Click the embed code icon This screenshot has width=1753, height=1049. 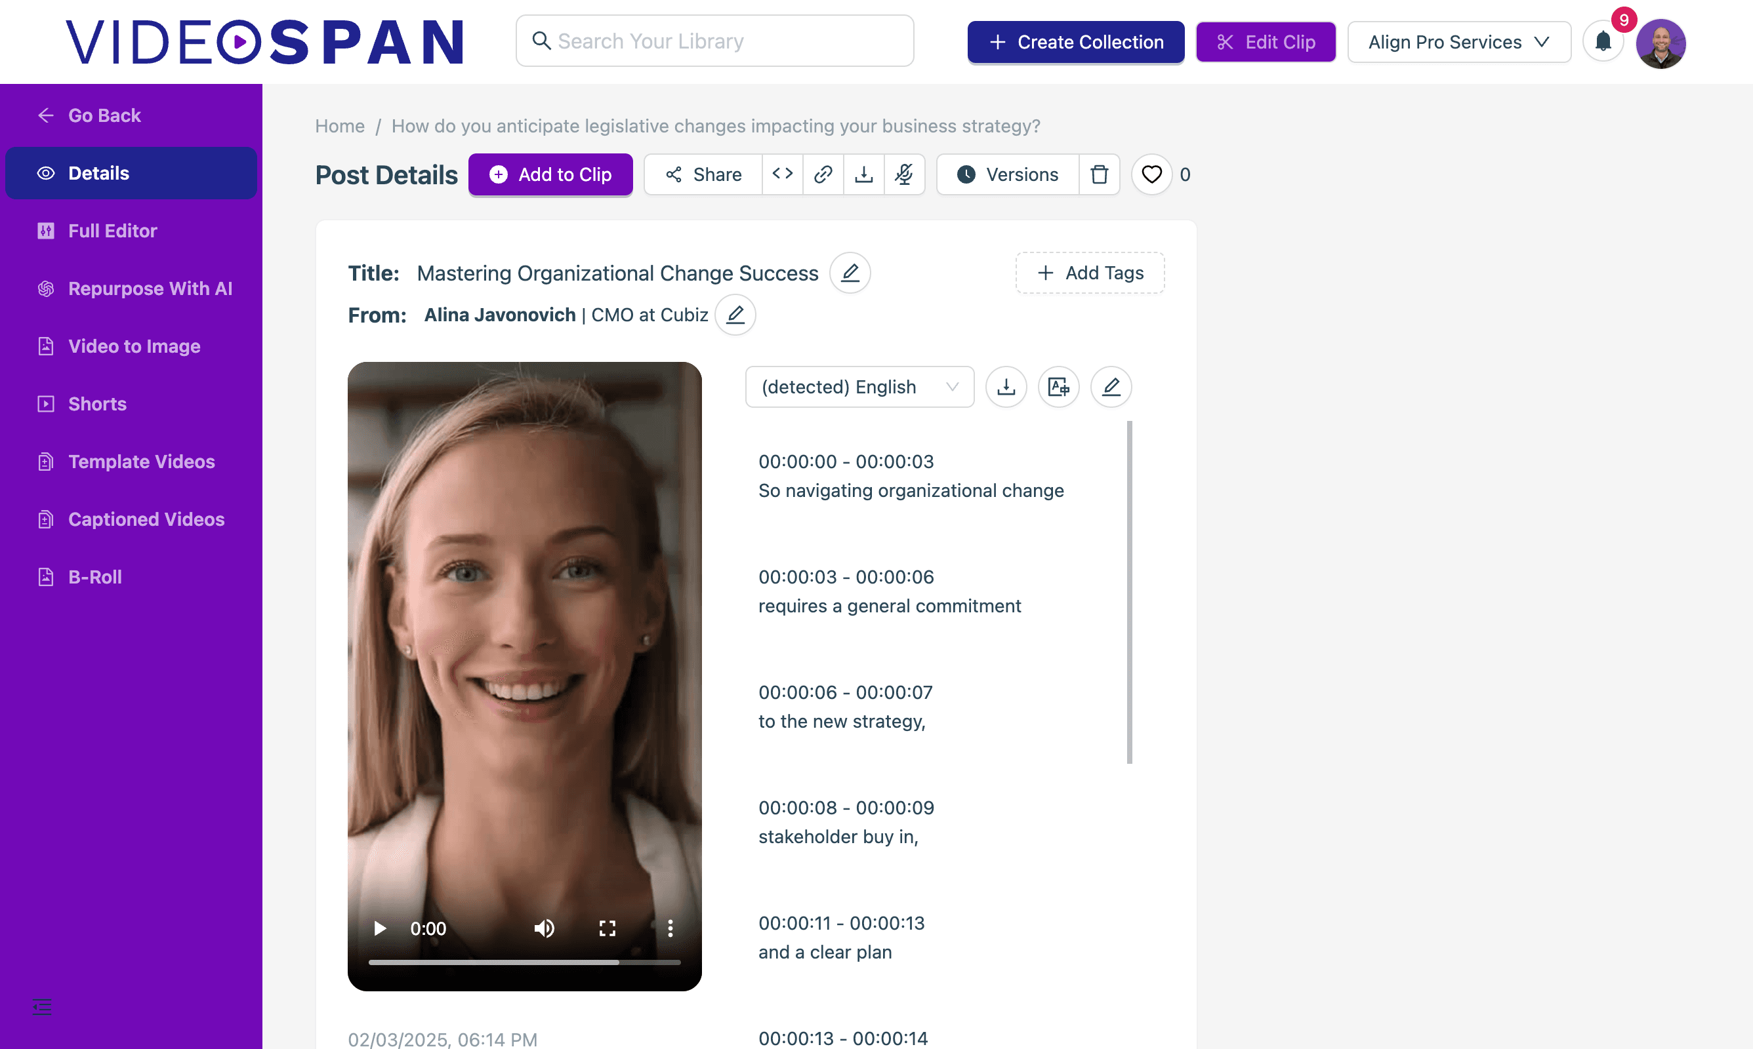[782, 174]
